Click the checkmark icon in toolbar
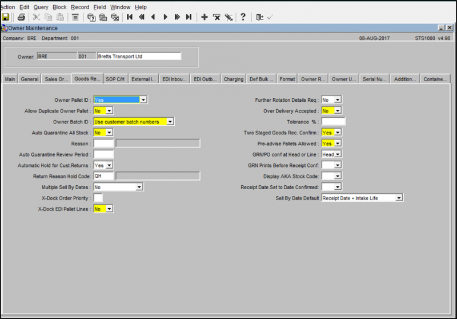The width and height of the screenshot is (457, 319). click(x=270, y=17)
